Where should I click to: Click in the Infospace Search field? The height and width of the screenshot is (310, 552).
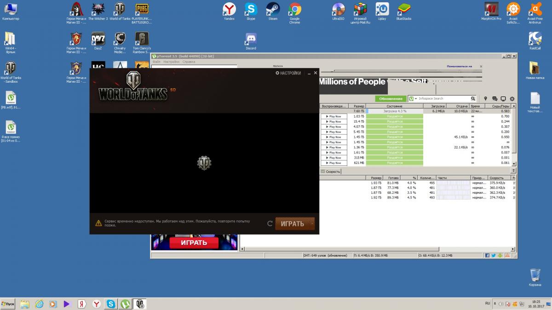pyautogui.click(x=443, y=99)
